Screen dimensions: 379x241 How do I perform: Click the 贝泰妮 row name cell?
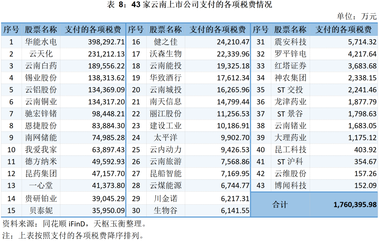point(41,211)
